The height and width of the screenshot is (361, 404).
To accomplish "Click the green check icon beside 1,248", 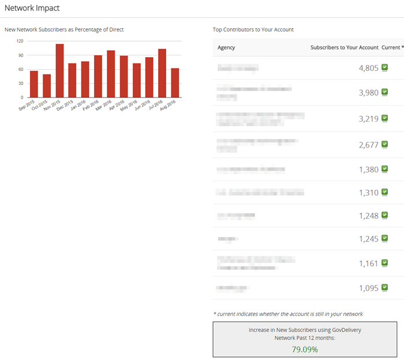I will click(384, 215).
